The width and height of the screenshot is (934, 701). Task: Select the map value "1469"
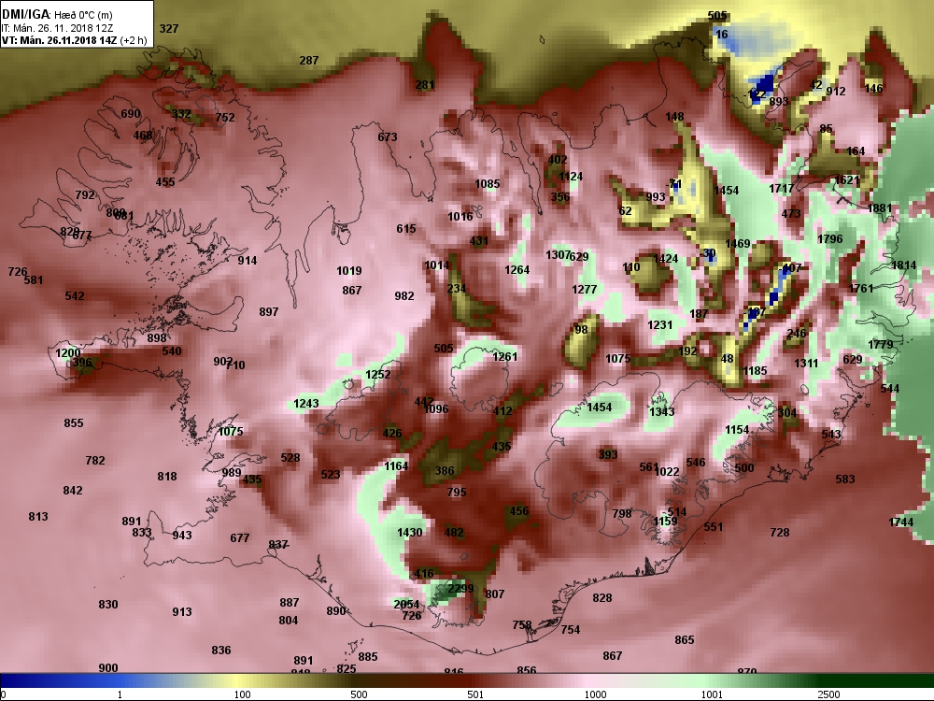pyautogui.click(x=738, y=244)
